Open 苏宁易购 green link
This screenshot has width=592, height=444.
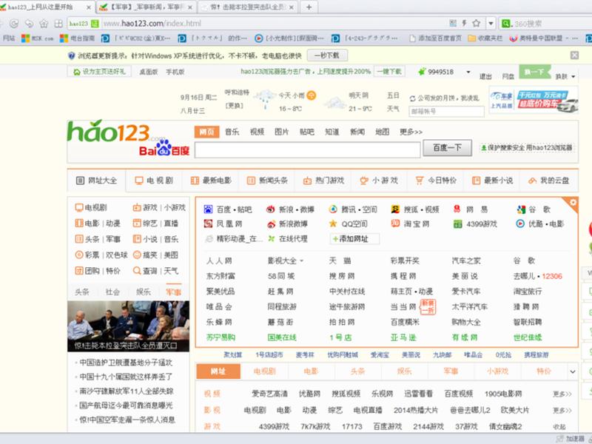pos(221,337)
